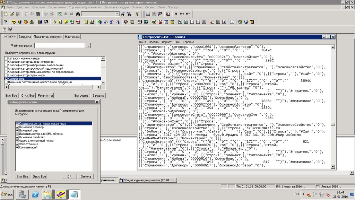
Task: Click the arrow with question mark context help icon
Action: click(x=10, y=29)
